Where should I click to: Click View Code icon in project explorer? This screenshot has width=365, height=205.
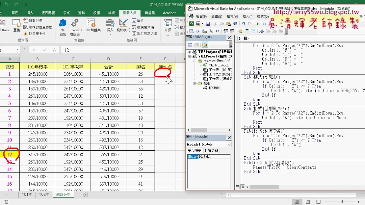[x=190, y=45]
